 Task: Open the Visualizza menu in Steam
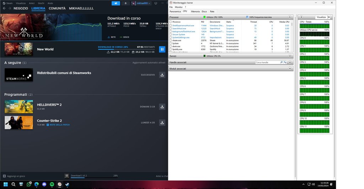coord(21,3)
